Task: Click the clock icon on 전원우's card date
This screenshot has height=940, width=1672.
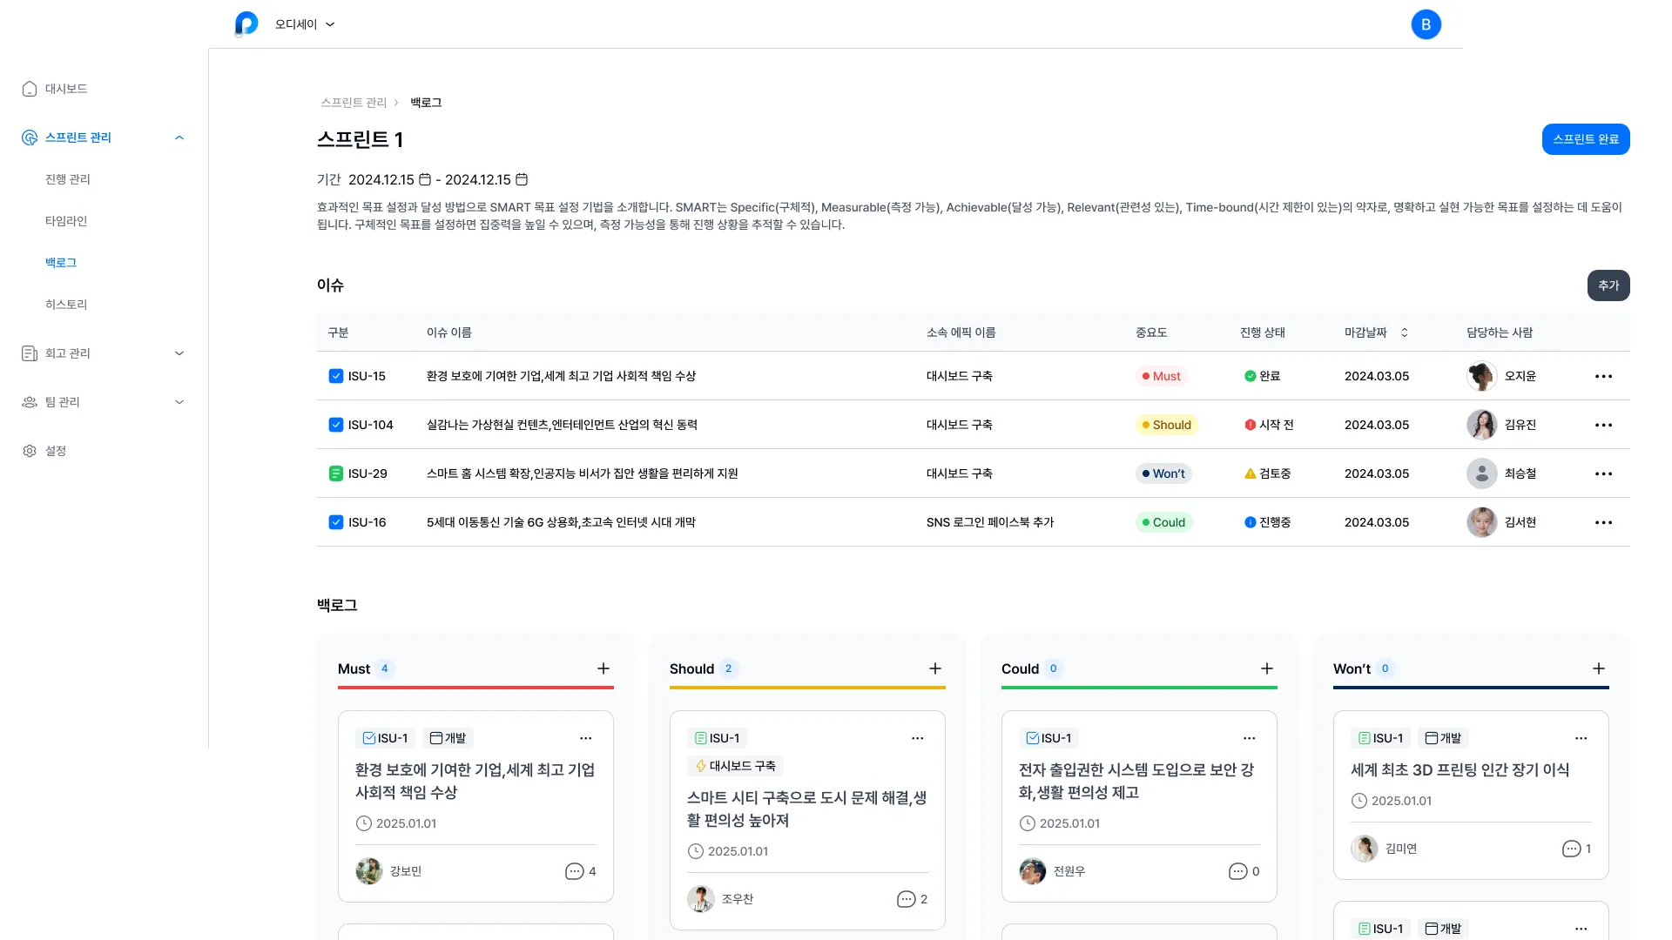Action: [x=1027, y=823]
